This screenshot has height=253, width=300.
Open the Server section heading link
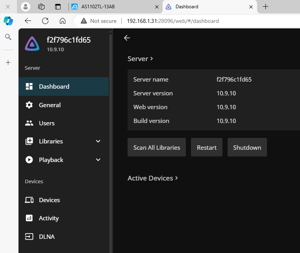140,59
